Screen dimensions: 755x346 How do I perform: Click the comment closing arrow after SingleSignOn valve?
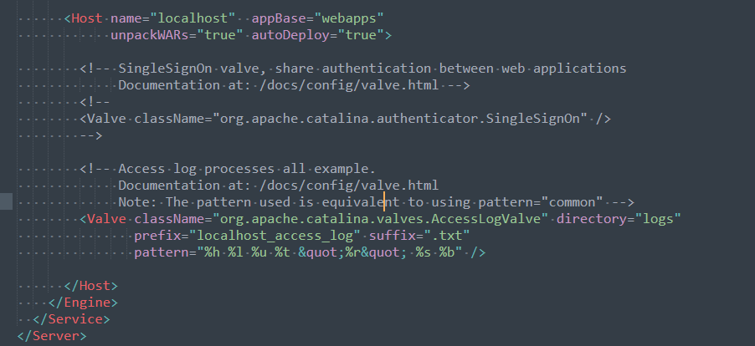click(91, 135)
